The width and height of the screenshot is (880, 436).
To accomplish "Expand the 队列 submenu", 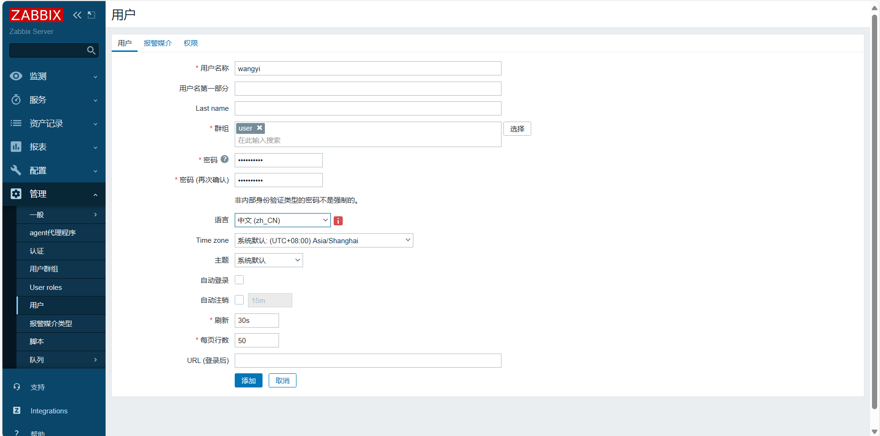I will 61,360.
